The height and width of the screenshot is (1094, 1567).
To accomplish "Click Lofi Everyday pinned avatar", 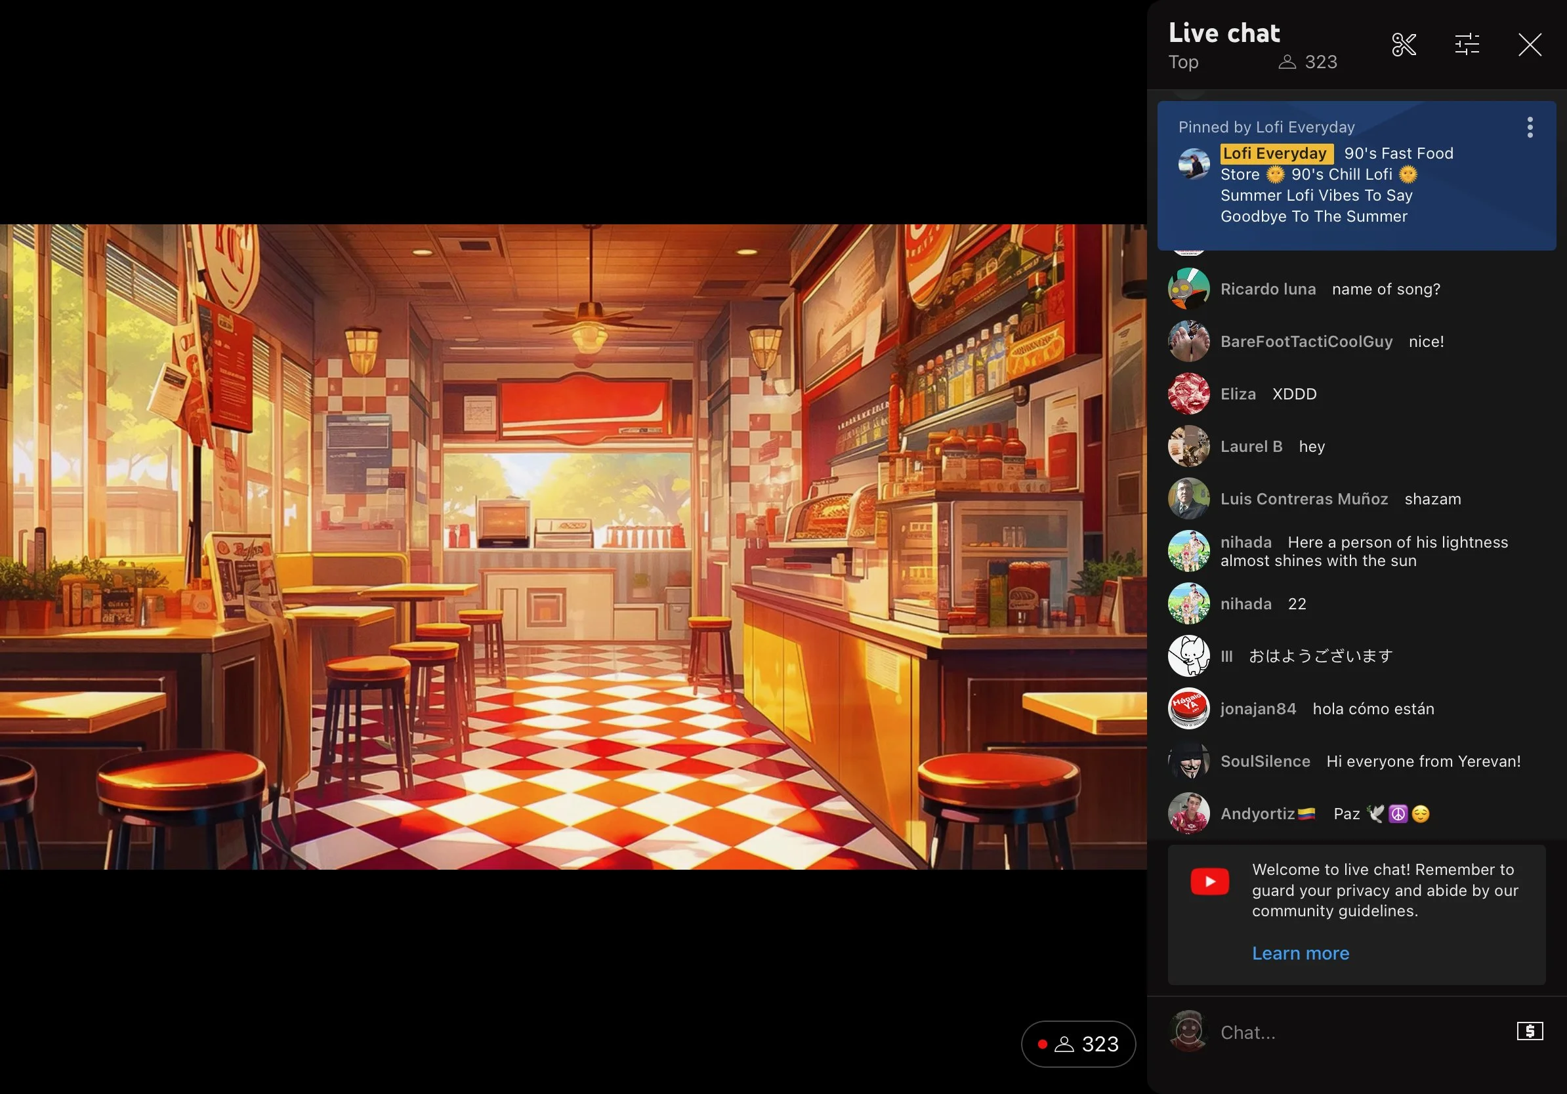I will [1194, 164].
